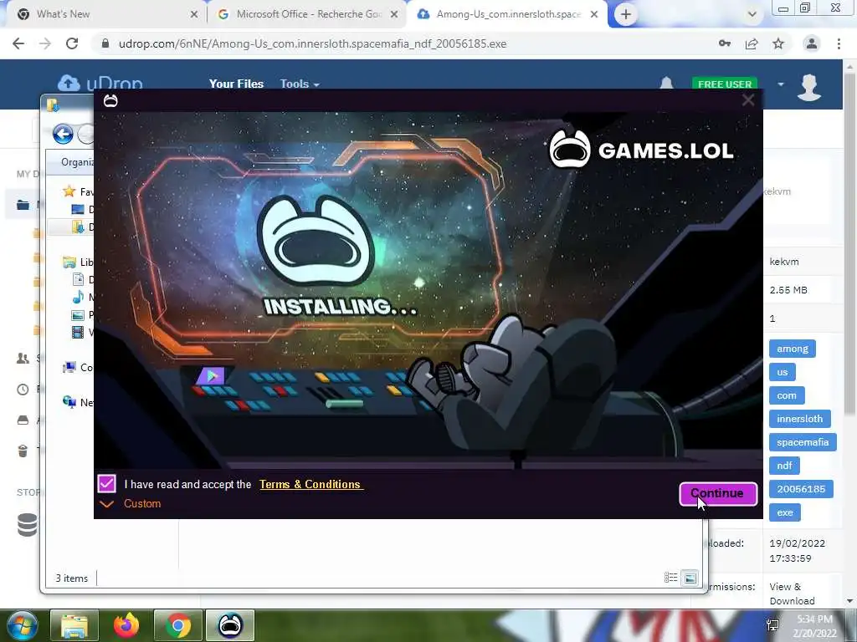Click the file size value 2.55 MB
This screenshot has height=642, width=857.
pos(788,290)
